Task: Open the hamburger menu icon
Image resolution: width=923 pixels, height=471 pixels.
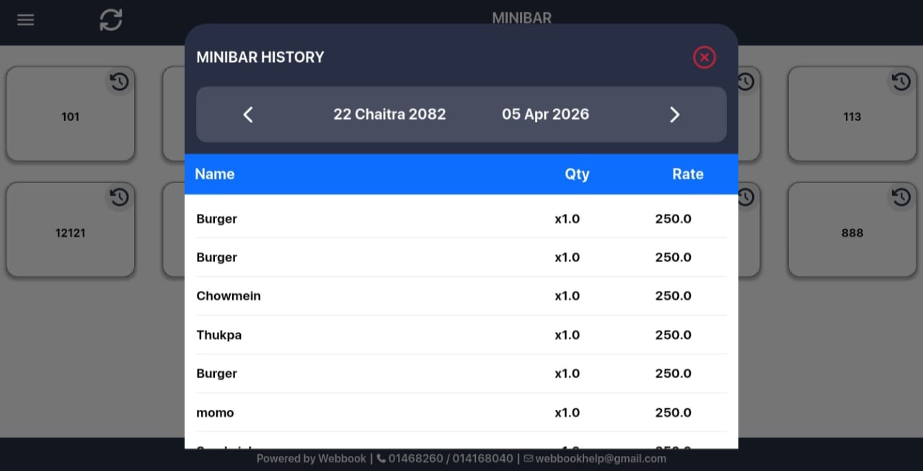Action: point(26,20)
